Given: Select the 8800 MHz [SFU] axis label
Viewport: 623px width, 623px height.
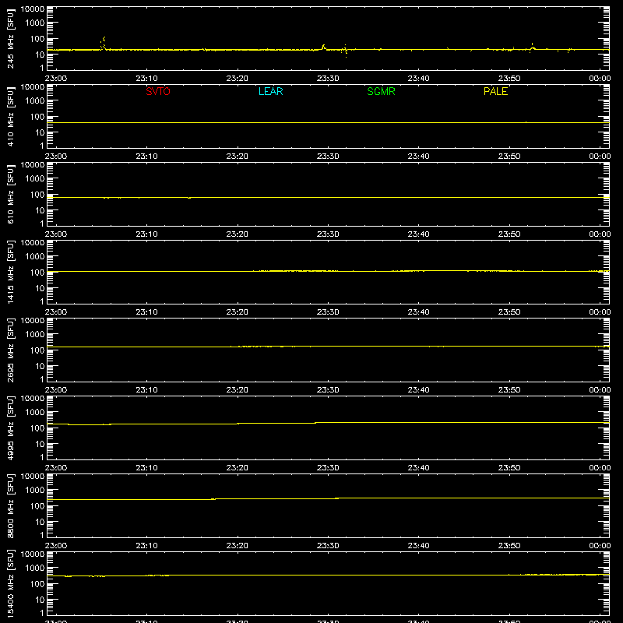Looking at the screenshot, I should coord(10,505).
